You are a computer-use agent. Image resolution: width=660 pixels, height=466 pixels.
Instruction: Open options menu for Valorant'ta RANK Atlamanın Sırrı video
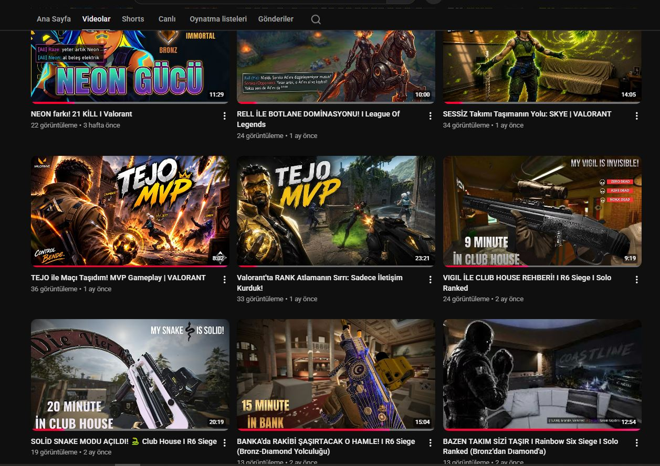(430, 280)
